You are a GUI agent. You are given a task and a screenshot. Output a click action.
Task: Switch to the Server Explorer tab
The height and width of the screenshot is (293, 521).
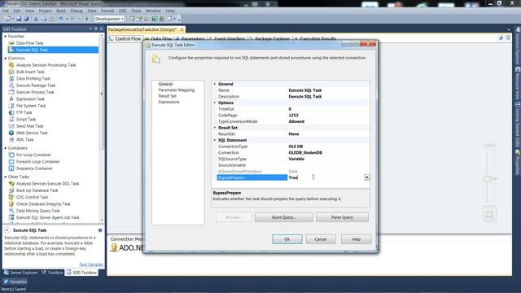(21, 273)
